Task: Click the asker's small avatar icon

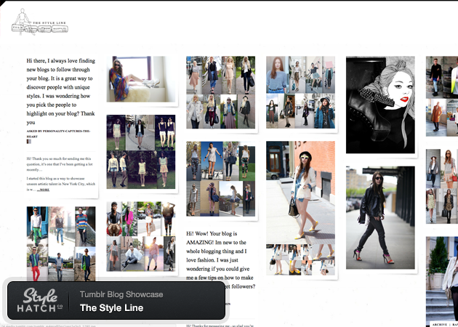Action: (29, 142)
